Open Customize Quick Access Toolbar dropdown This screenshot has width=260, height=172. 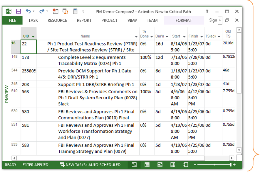(x=83, y=12)
